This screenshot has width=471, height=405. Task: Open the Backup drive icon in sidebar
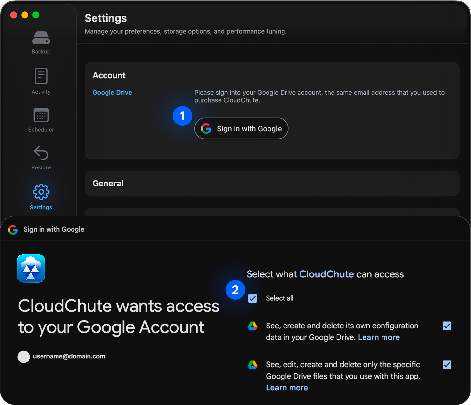click(x=41, y=38)
